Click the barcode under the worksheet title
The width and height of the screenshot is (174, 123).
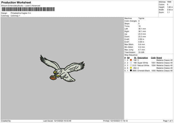28,9
